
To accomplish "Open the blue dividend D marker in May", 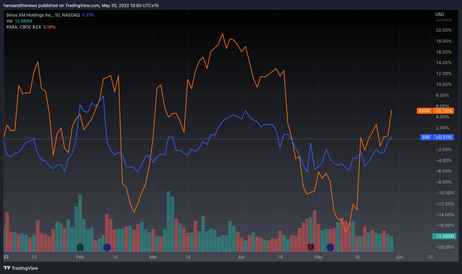I will tap(330, 247).
